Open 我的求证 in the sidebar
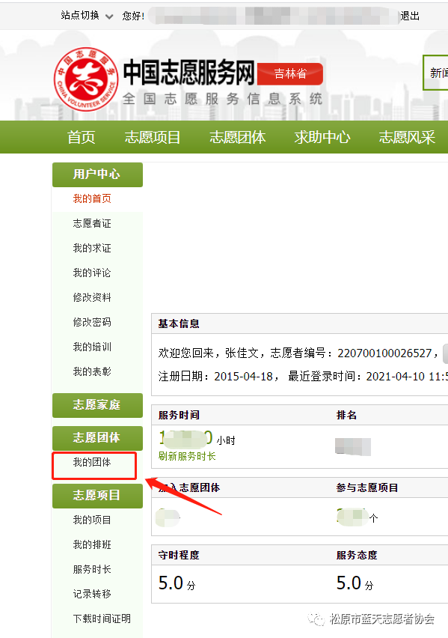This screenshot has height=638, width=448. coord(92,248)
